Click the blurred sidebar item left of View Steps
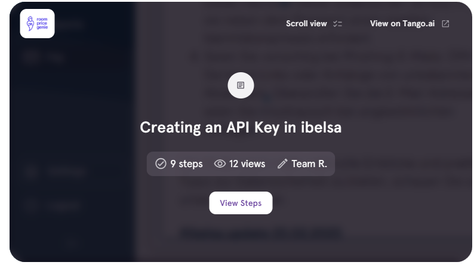The height and width of the screenshot is (265, 474). point(57,205)
